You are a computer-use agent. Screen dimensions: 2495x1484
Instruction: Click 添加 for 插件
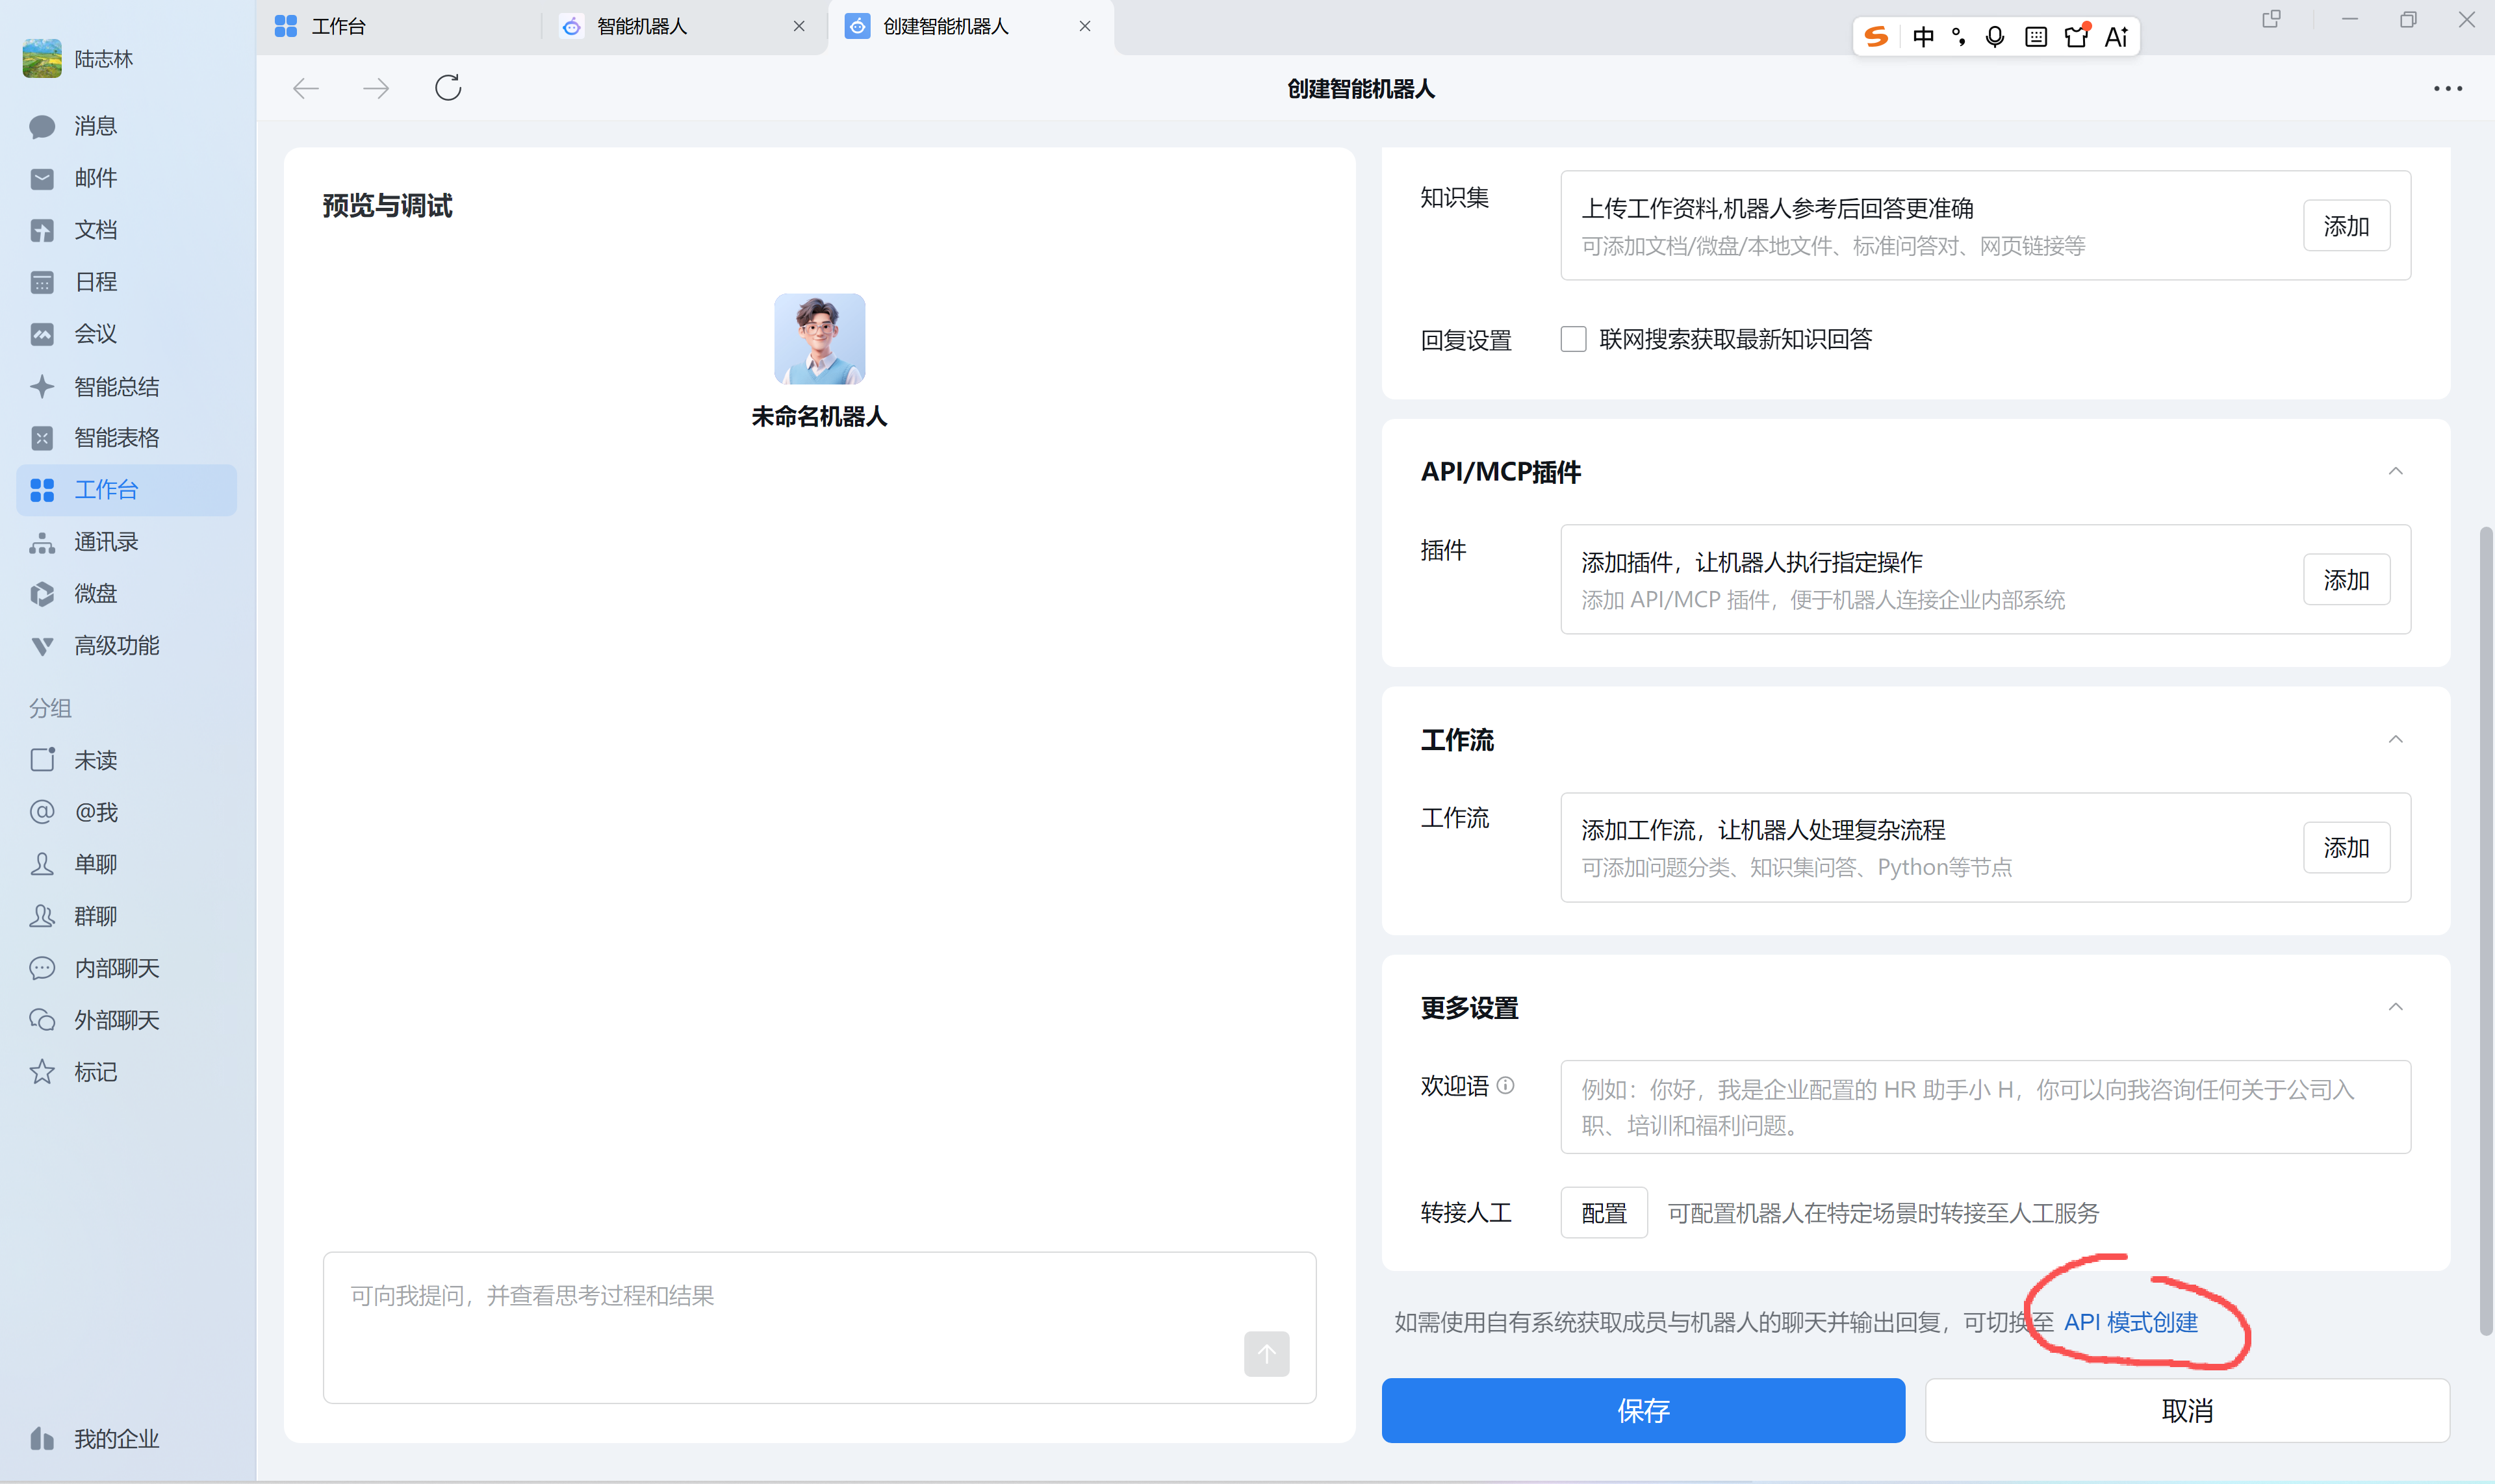coord(2347,580)
